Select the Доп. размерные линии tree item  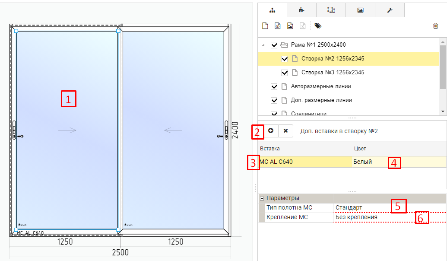[321, 100]
